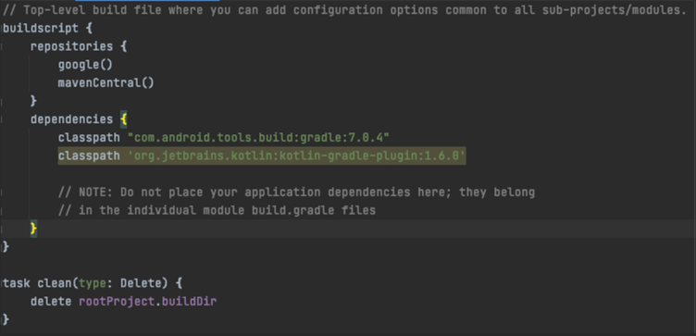
Task: Click the Delete type in task declaration
Action: pos(141,282)
